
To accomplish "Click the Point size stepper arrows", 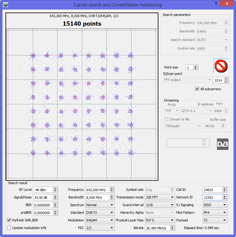I will coord(196,67).
